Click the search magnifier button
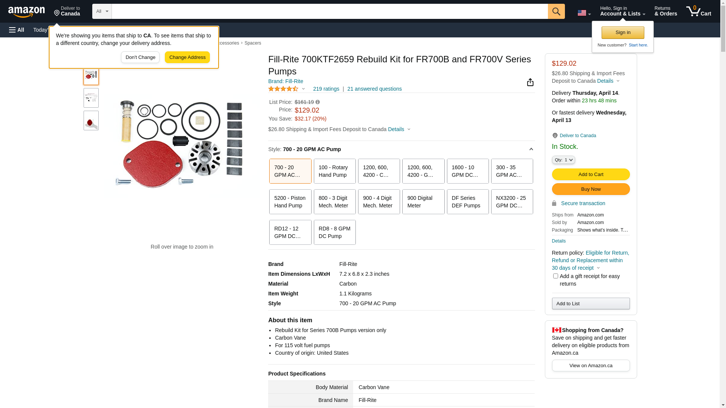The width and height of the screenshot is (726, 408). coord(556,11)
